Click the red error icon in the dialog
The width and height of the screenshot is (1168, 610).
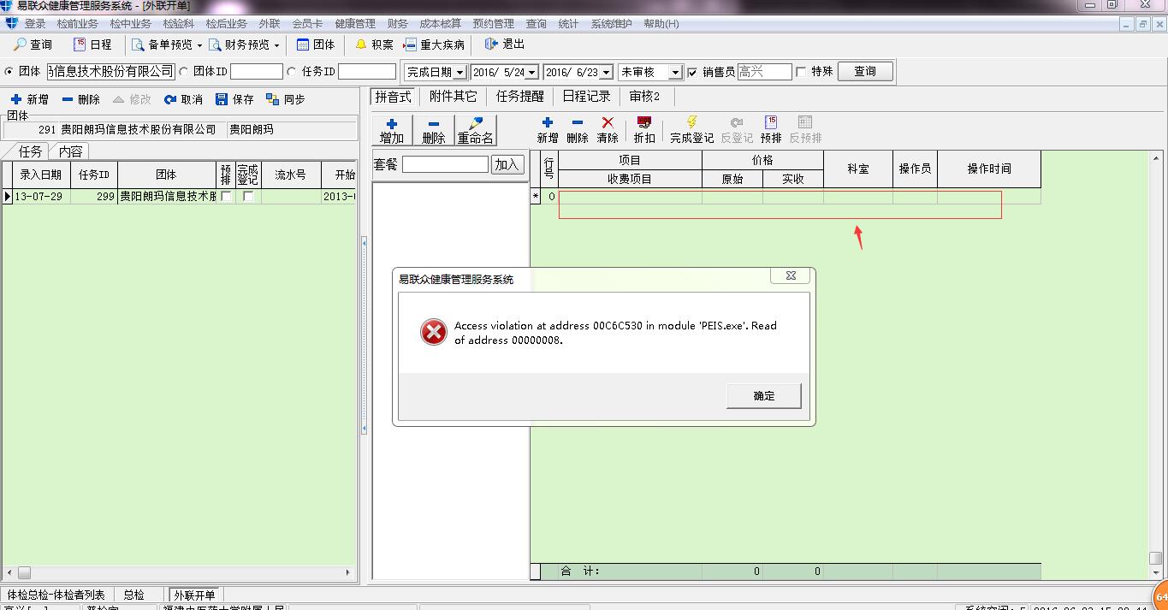pyautogui.click(x=434, y=332)
